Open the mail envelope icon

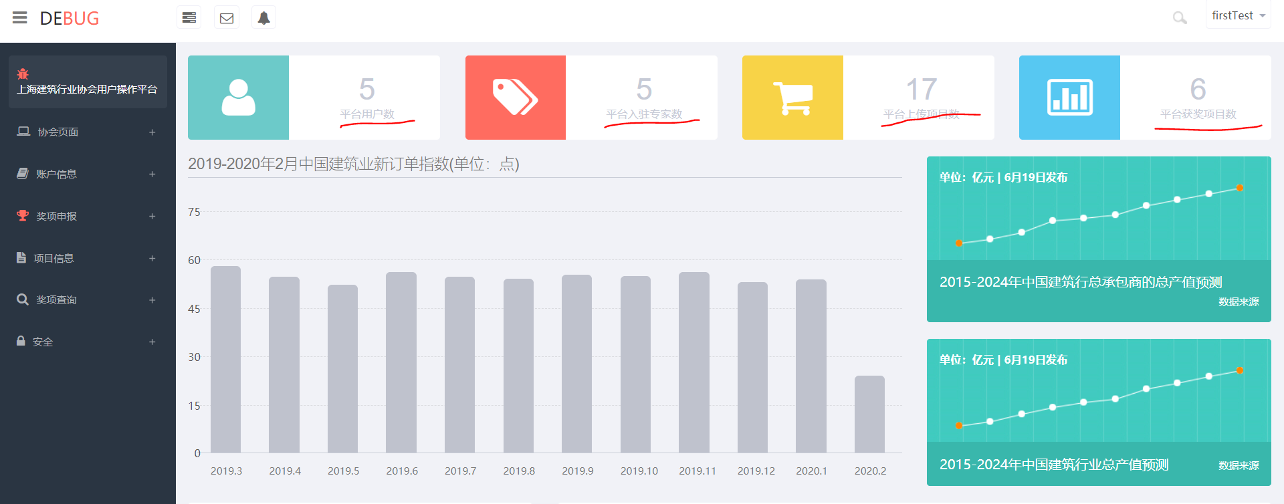point(227,17)
